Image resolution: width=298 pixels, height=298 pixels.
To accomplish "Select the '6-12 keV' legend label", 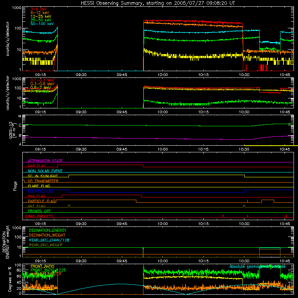I will pos(40,13).
